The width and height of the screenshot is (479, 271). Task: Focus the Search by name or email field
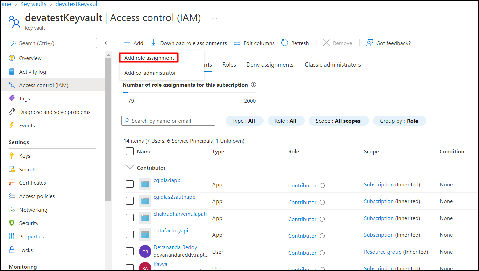tap(168, 121)
